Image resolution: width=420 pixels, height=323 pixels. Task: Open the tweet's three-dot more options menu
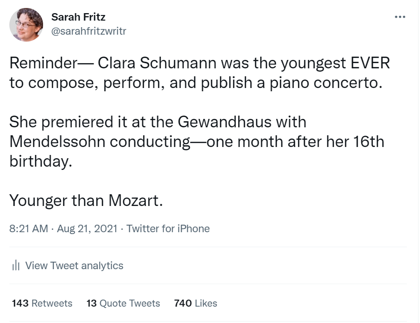pyautogui.click(x=400, y=17)
